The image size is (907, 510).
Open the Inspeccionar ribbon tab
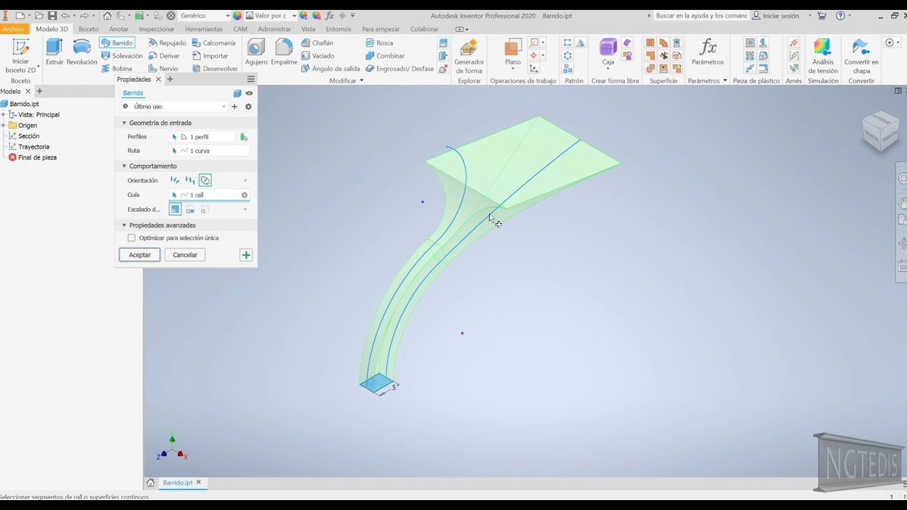click(157, 29)
